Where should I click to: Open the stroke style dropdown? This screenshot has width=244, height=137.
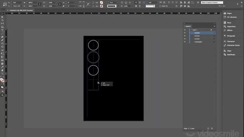point(117,6)
